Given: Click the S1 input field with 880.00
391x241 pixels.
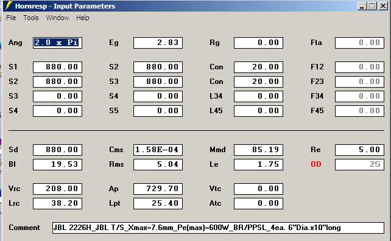Looking at the screenshot, I should coord(57,67).
